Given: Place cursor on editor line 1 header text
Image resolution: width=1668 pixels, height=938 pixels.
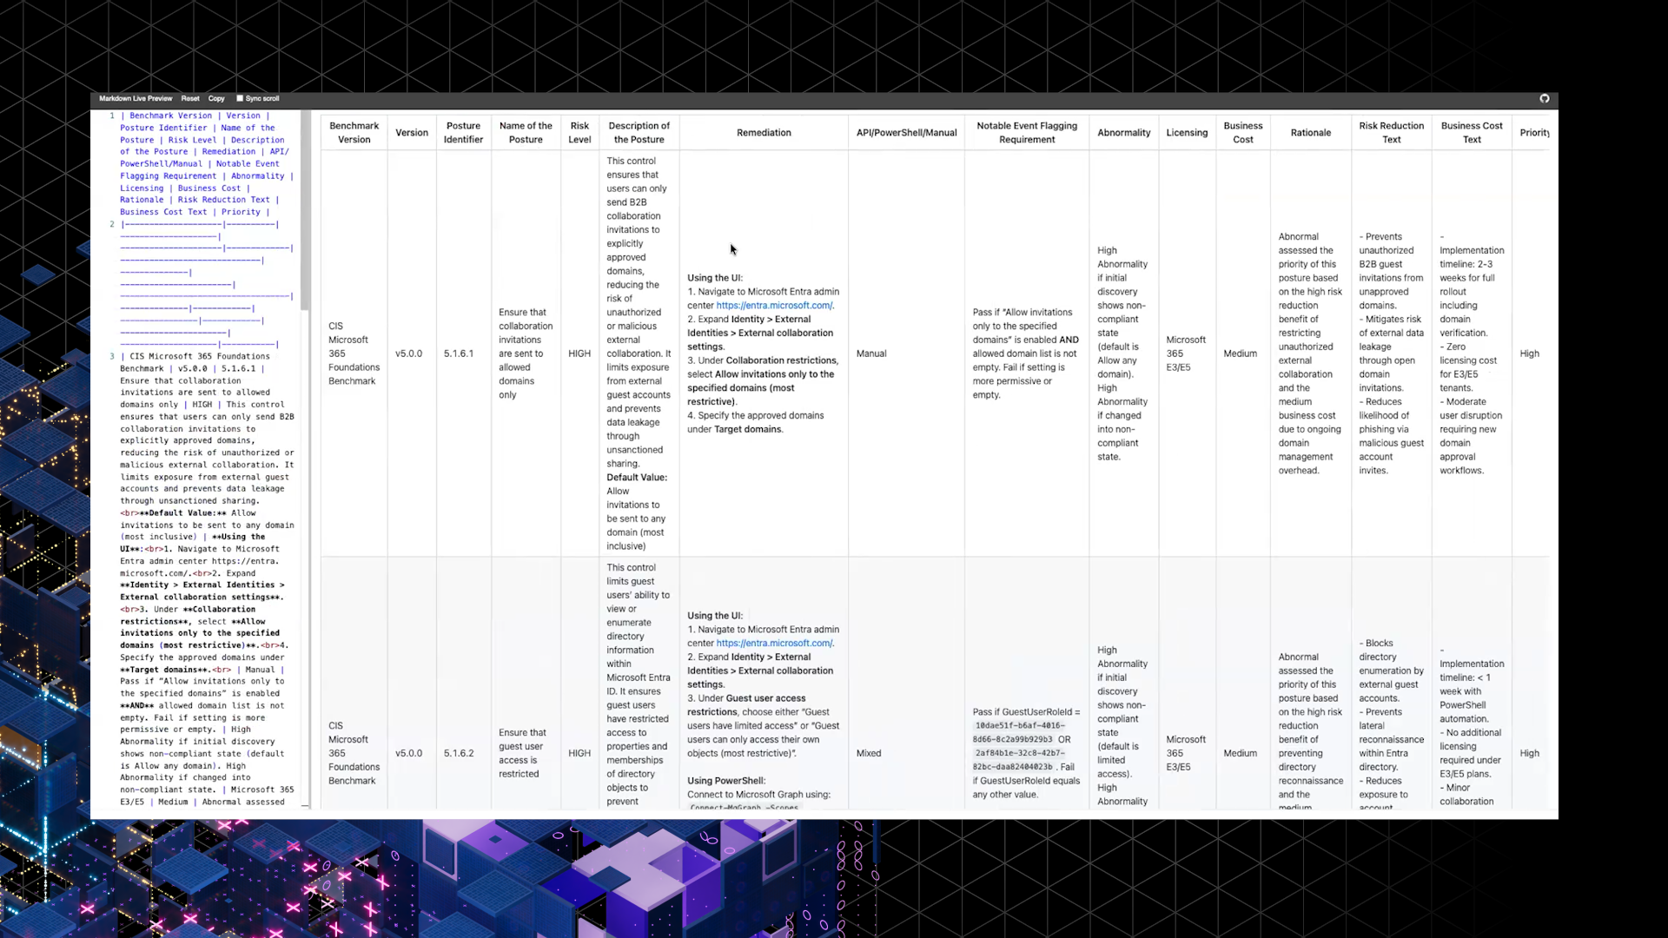Looking at the screenshot, I should [x=207, y=163].
